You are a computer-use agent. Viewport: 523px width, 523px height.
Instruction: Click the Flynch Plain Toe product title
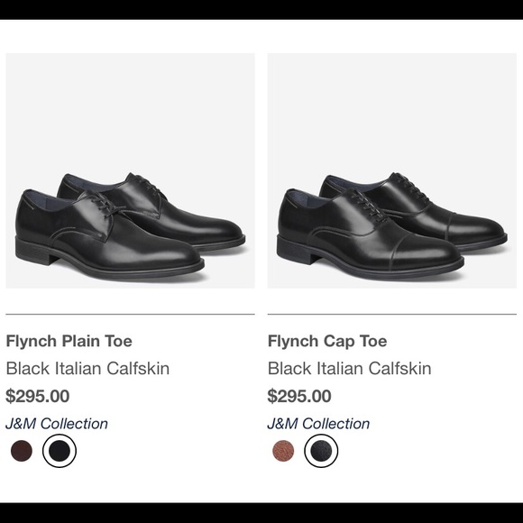pos(69,341)
